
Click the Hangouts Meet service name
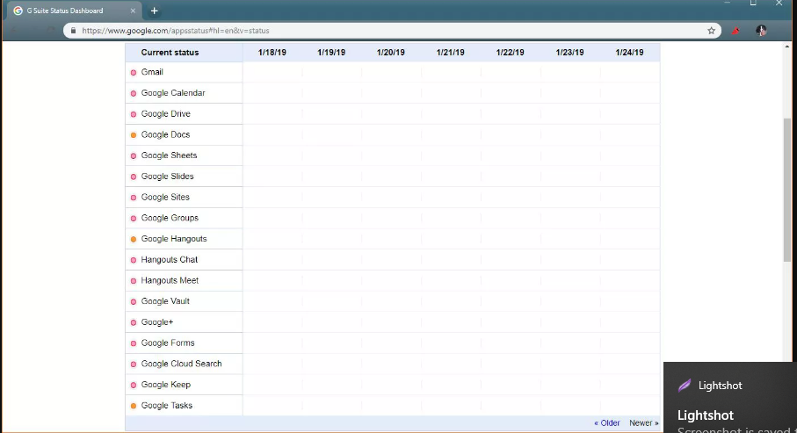pyautogui.click(x=170, y=280)
